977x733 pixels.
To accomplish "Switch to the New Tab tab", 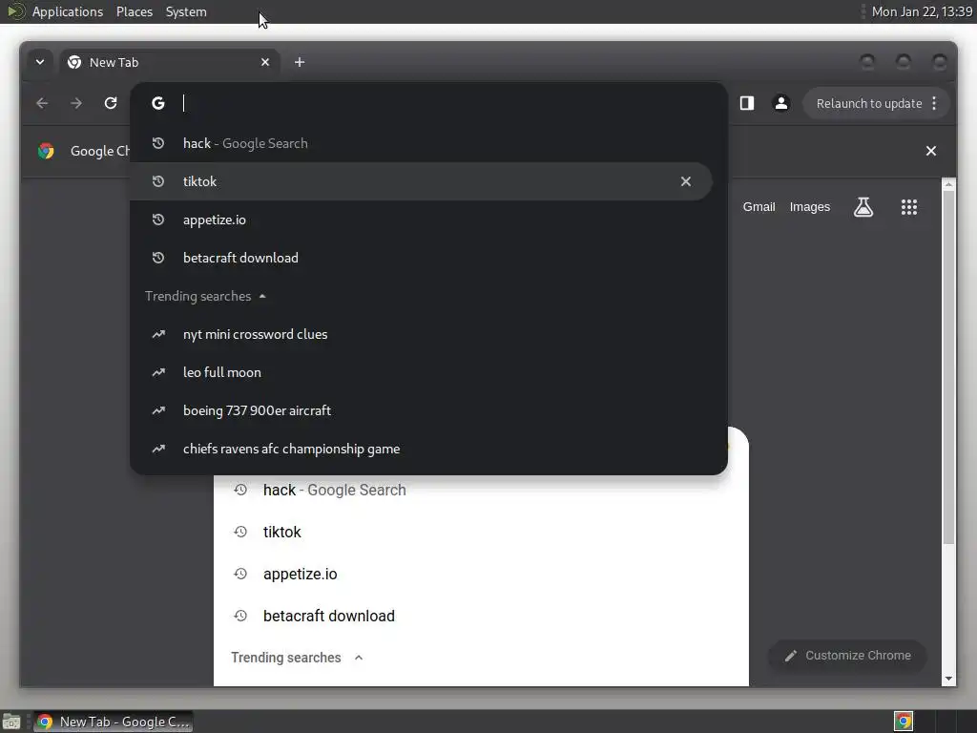I will coord(170,62).
